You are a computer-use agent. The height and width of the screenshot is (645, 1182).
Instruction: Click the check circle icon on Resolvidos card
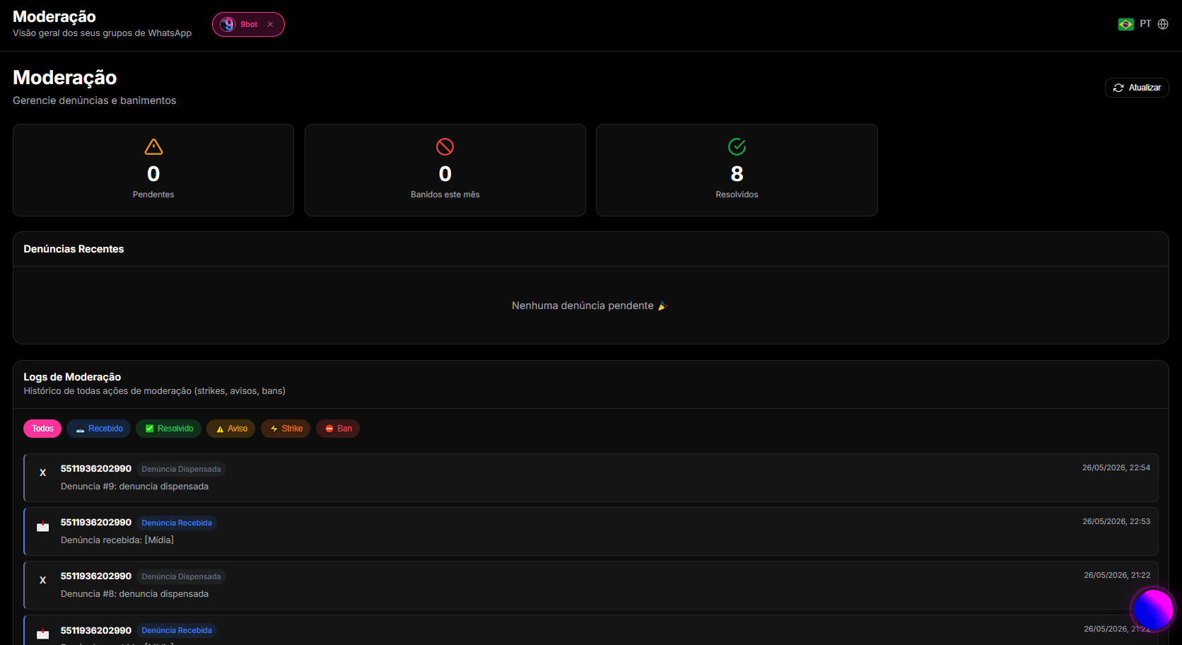(x=737, y=146)
